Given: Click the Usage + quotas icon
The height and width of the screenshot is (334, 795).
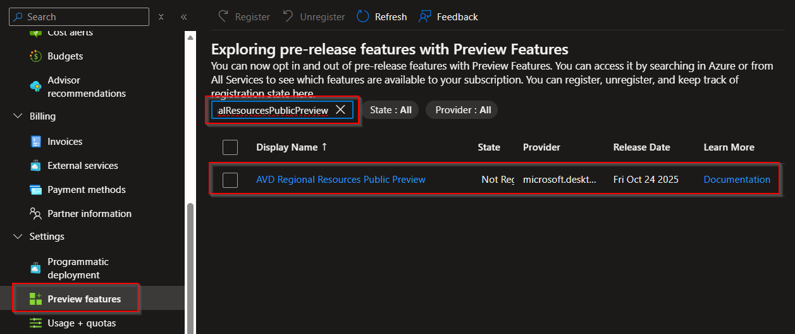Looking at the screenshot, I should (x=36, y=323).
